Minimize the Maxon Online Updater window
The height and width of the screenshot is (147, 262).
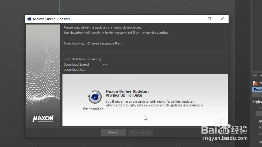[x=197, y=19]
